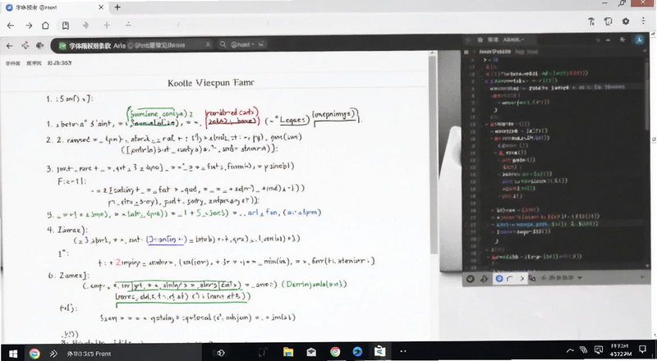Click the blue round icon in editor bottom toolbar
657x361 pixels.
(x=499, y=278)
